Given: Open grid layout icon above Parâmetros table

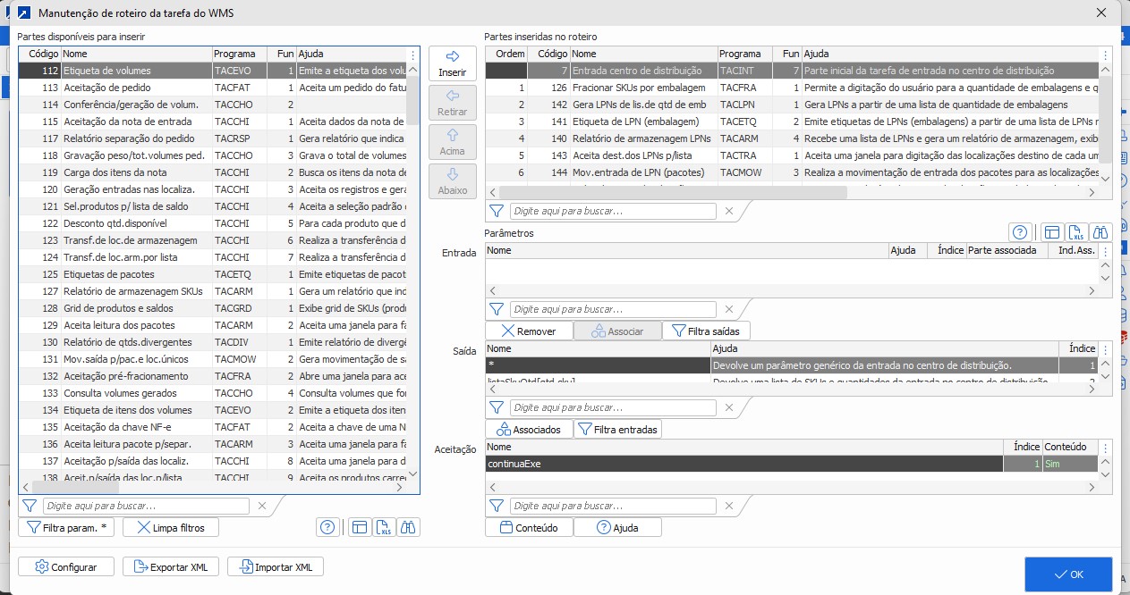Looking at the screenshot, I should (x=1053, y=232).
